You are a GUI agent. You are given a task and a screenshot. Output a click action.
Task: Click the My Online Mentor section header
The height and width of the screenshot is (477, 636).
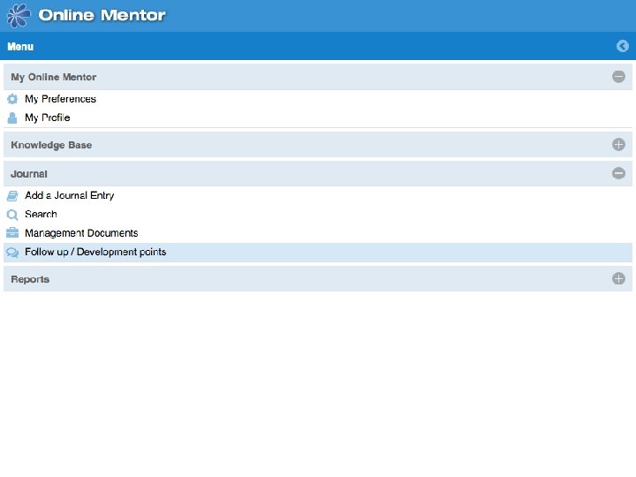click(318, 77)
